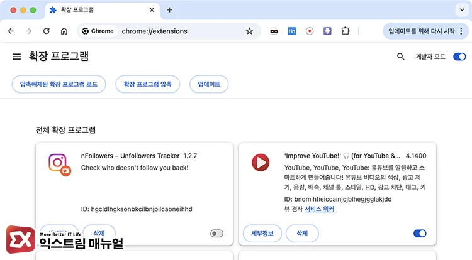Image resolution: width=472 pixels, height=260 pixels.
Task: Disable the Improve YouTube extension toggle
Action: click(420, 233)
